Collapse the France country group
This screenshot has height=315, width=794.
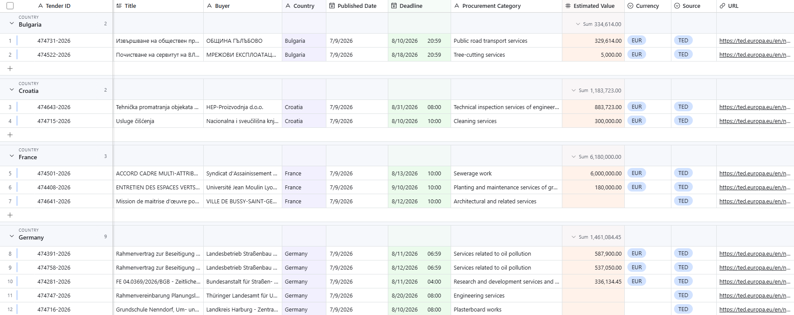click(x=12, y=156)
